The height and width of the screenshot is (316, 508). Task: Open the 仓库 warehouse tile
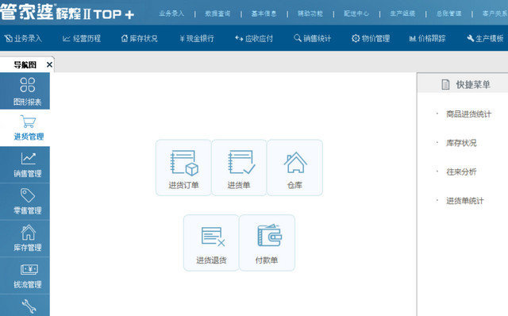point(294,168)
